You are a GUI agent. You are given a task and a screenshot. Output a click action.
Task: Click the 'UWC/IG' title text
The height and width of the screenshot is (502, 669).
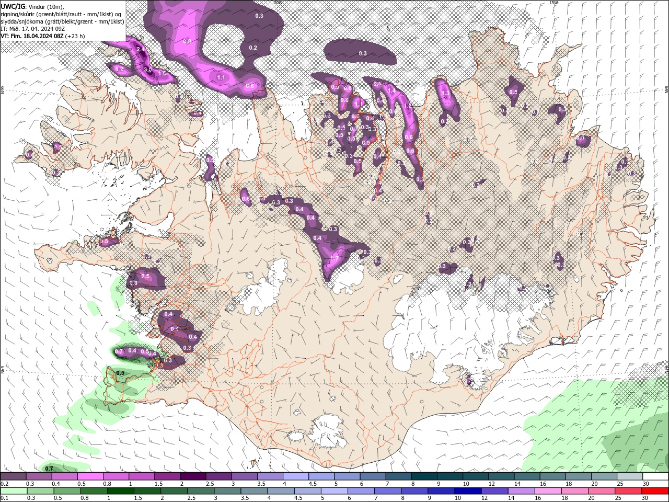point(12,6)
